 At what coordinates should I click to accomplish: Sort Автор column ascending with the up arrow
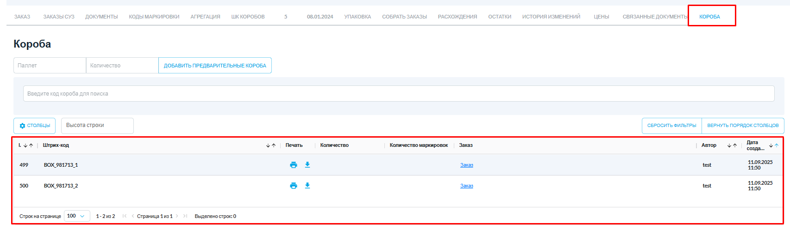tap(735, 145)
